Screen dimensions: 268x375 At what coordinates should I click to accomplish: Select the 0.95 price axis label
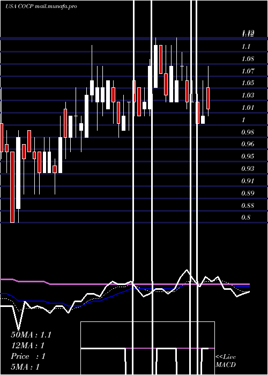(248, 156)
